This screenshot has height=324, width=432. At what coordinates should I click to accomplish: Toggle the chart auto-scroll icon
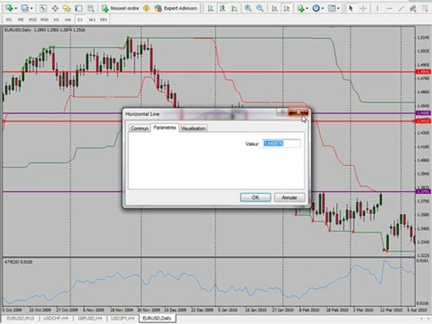point(274,8)
